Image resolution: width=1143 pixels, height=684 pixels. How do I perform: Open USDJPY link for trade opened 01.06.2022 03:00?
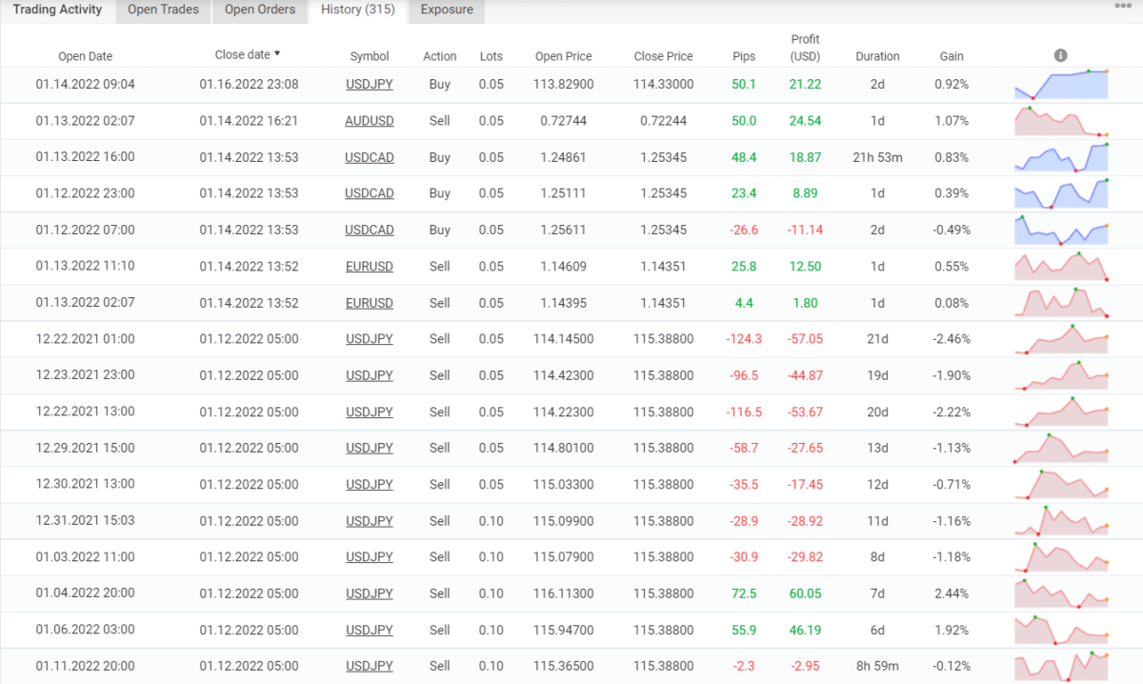tap(370, 630)
